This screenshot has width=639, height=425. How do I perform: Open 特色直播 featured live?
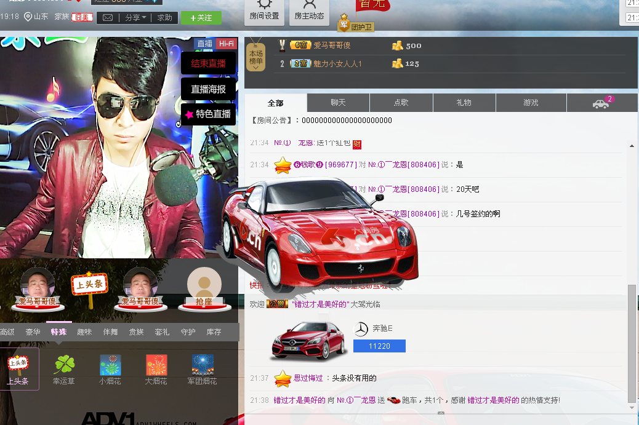click(x=208, y=114)
